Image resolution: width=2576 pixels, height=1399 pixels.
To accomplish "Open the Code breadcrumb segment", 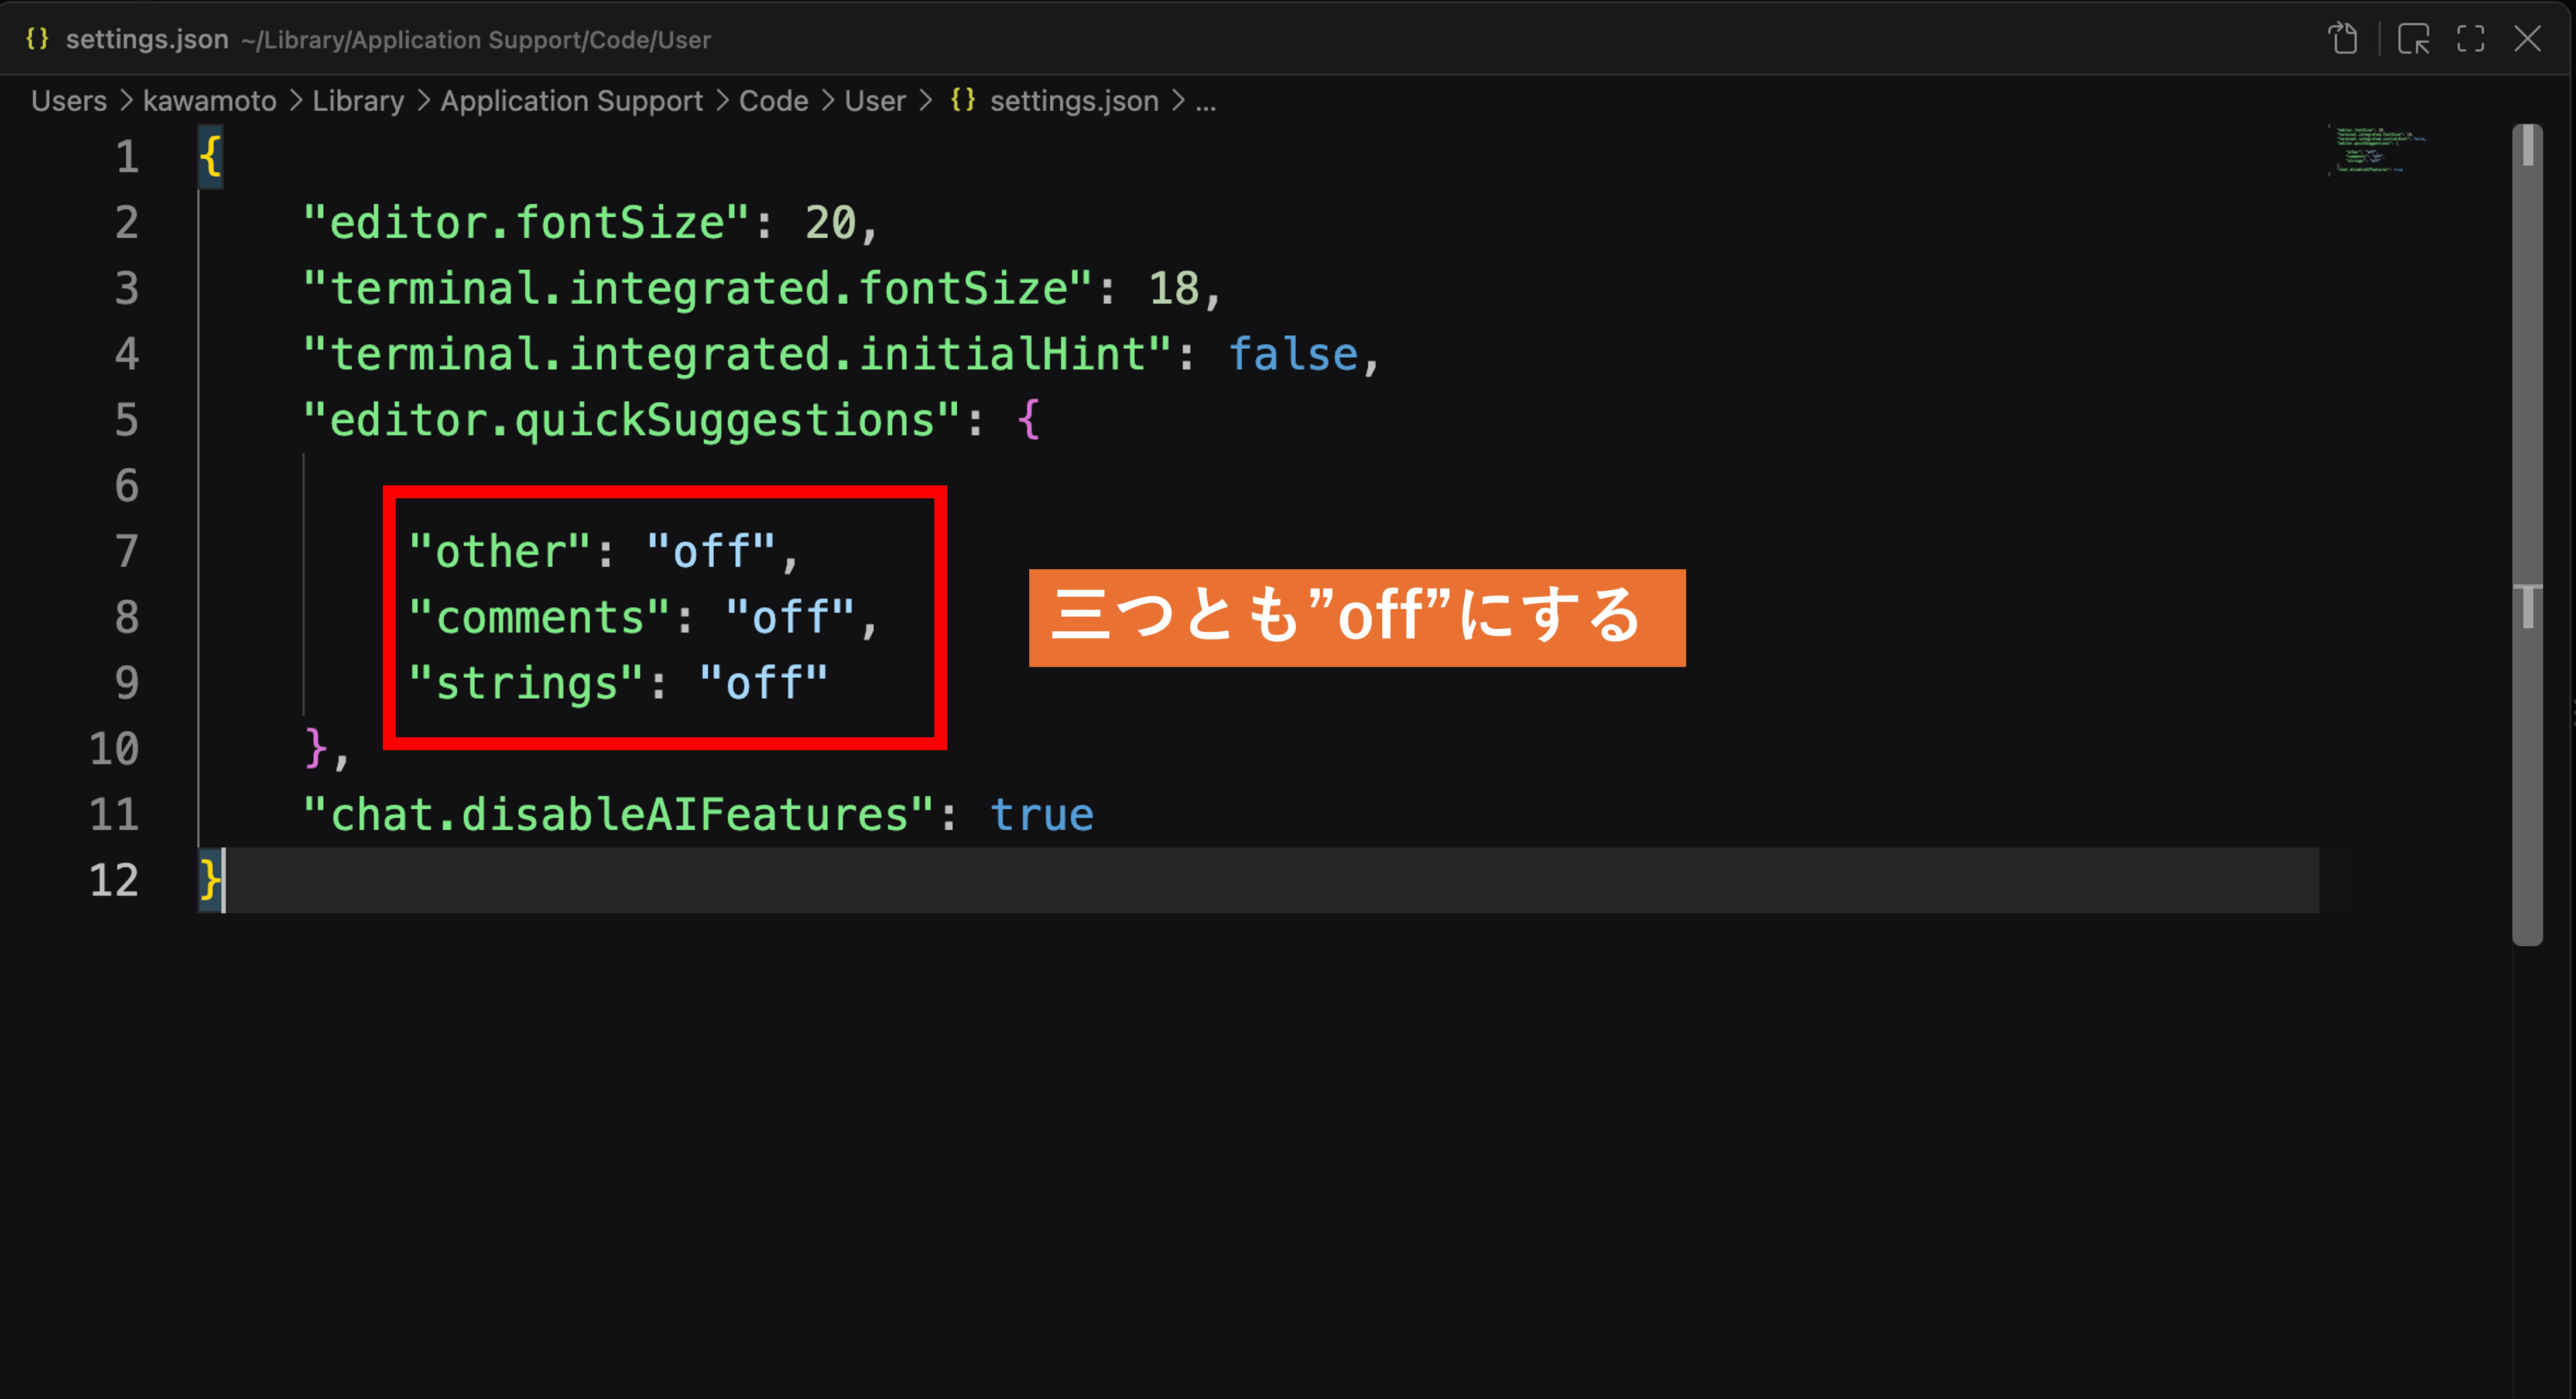I will pos(773,101).
